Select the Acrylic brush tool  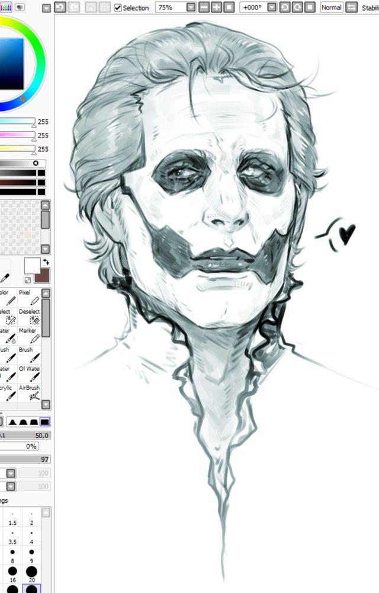click(8, 393)
